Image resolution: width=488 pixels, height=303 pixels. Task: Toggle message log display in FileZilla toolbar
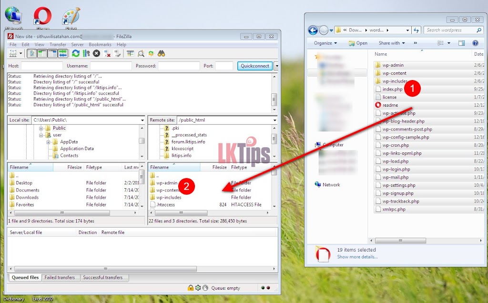pos(32,53)
